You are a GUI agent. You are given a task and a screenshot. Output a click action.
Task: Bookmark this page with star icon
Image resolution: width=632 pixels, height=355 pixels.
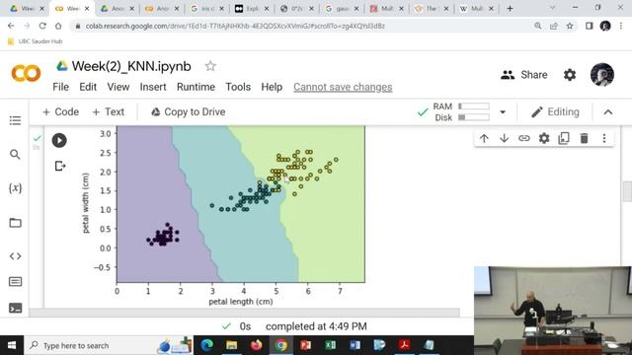570,26
